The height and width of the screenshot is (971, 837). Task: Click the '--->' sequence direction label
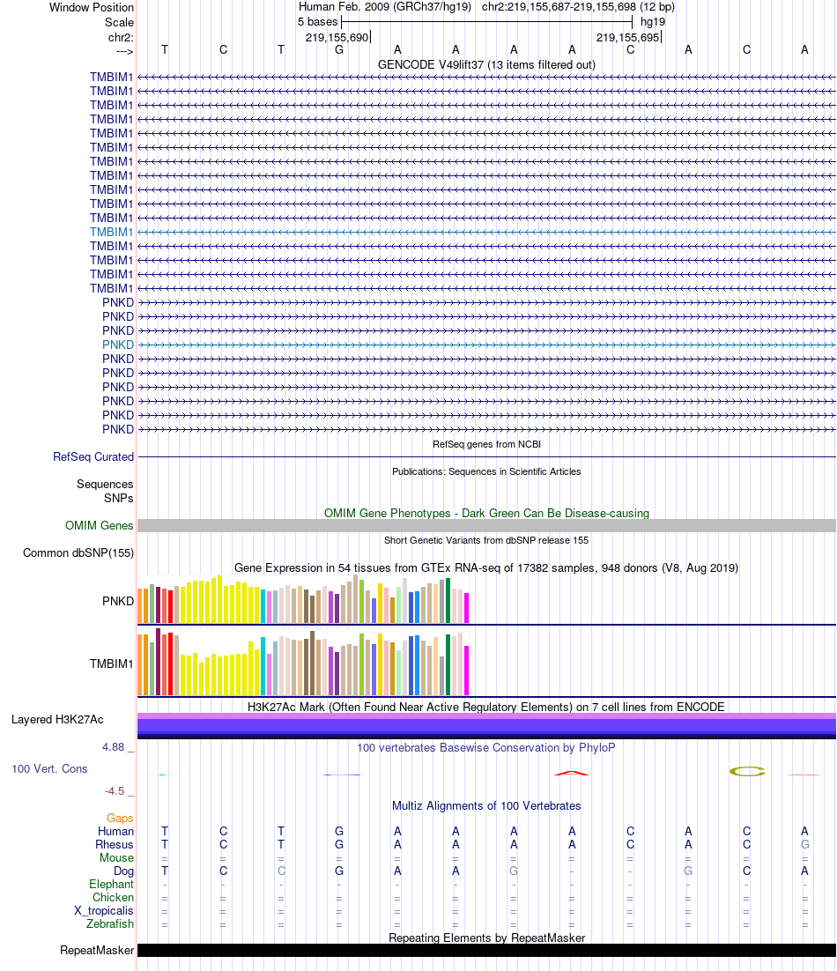124,51
